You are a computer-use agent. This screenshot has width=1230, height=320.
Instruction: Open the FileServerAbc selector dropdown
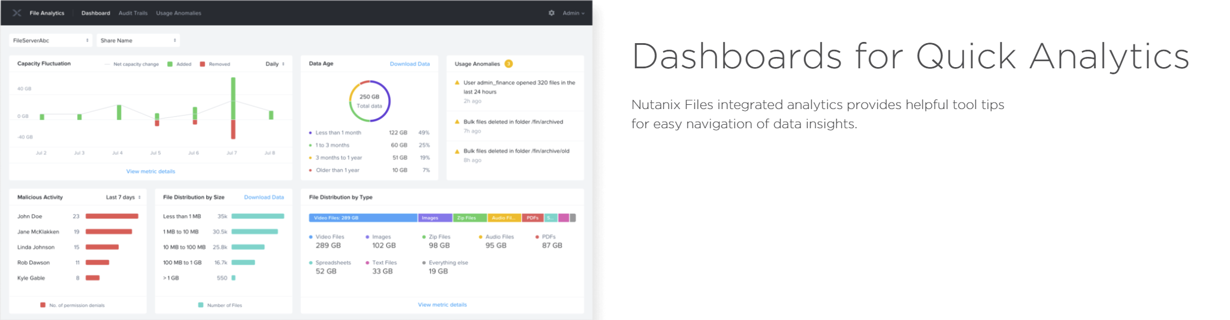click(51, 40)
